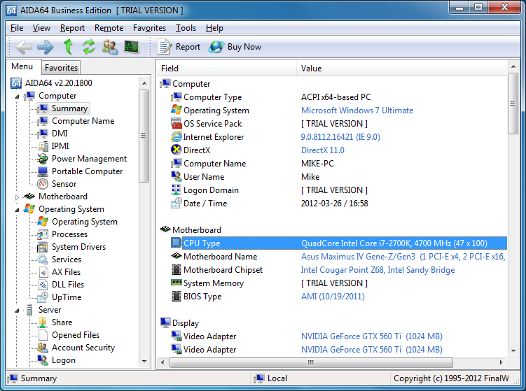Click the Sensor gauge icon
Viewport: 526px width, 391px height.
(43, 184)
